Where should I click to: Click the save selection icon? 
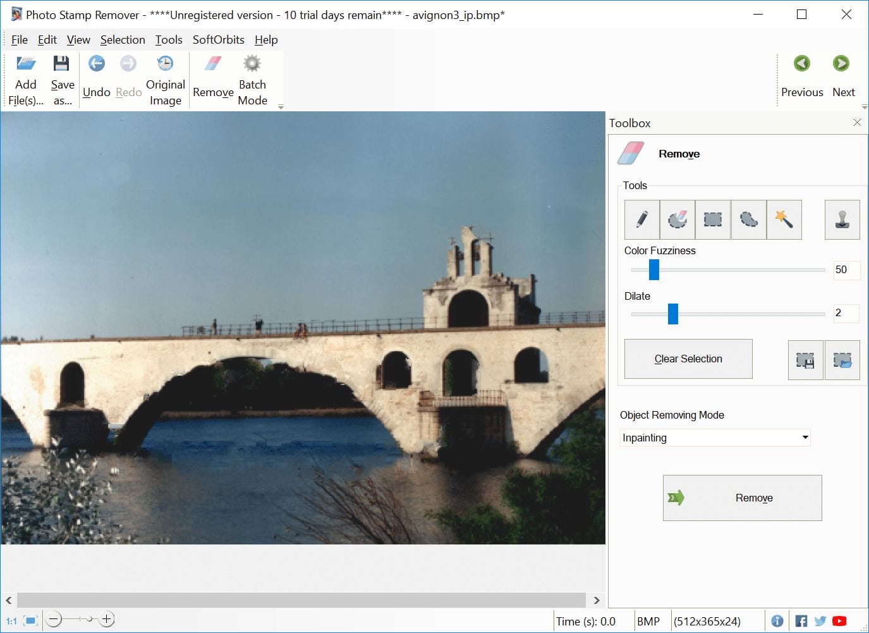click(x=805, y=360)
